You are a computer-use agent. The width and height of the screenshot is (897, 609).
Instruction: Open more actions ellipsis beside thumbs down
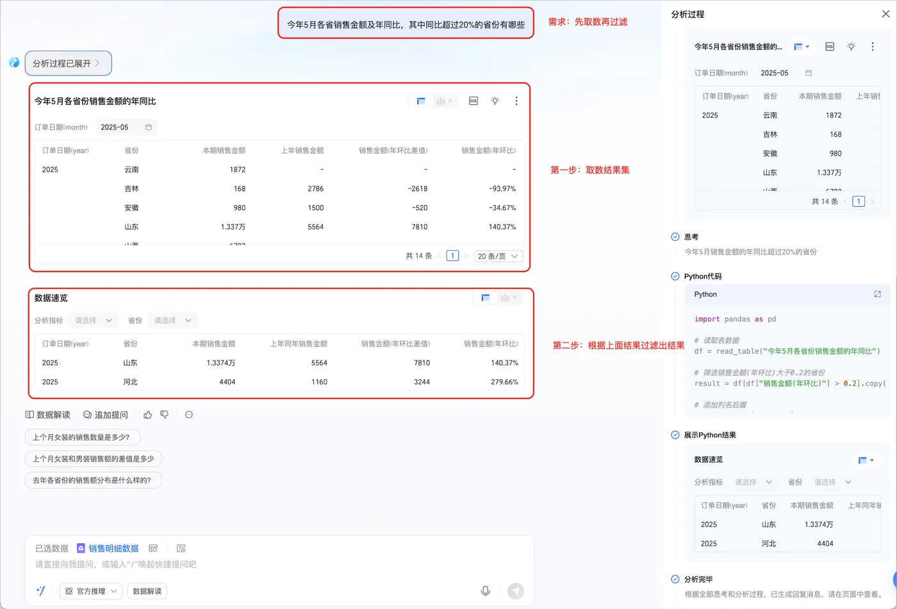[189, 415]
